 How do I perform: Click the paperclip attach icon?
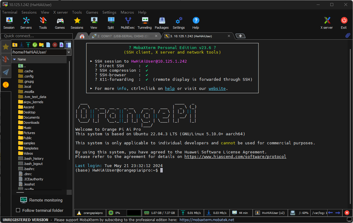point(348,35)
